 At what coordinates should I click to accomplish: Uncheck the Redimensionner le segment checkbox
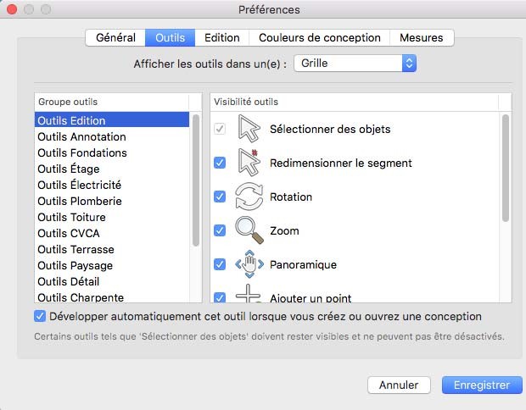click(220, 163)
